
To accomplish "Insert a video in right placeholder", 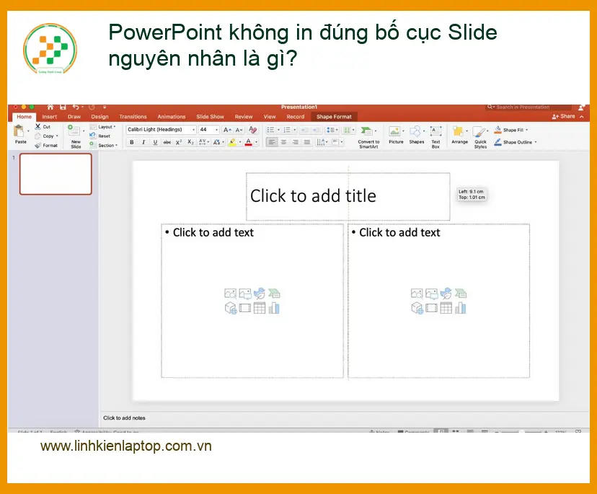I will (x=431, y=308).
